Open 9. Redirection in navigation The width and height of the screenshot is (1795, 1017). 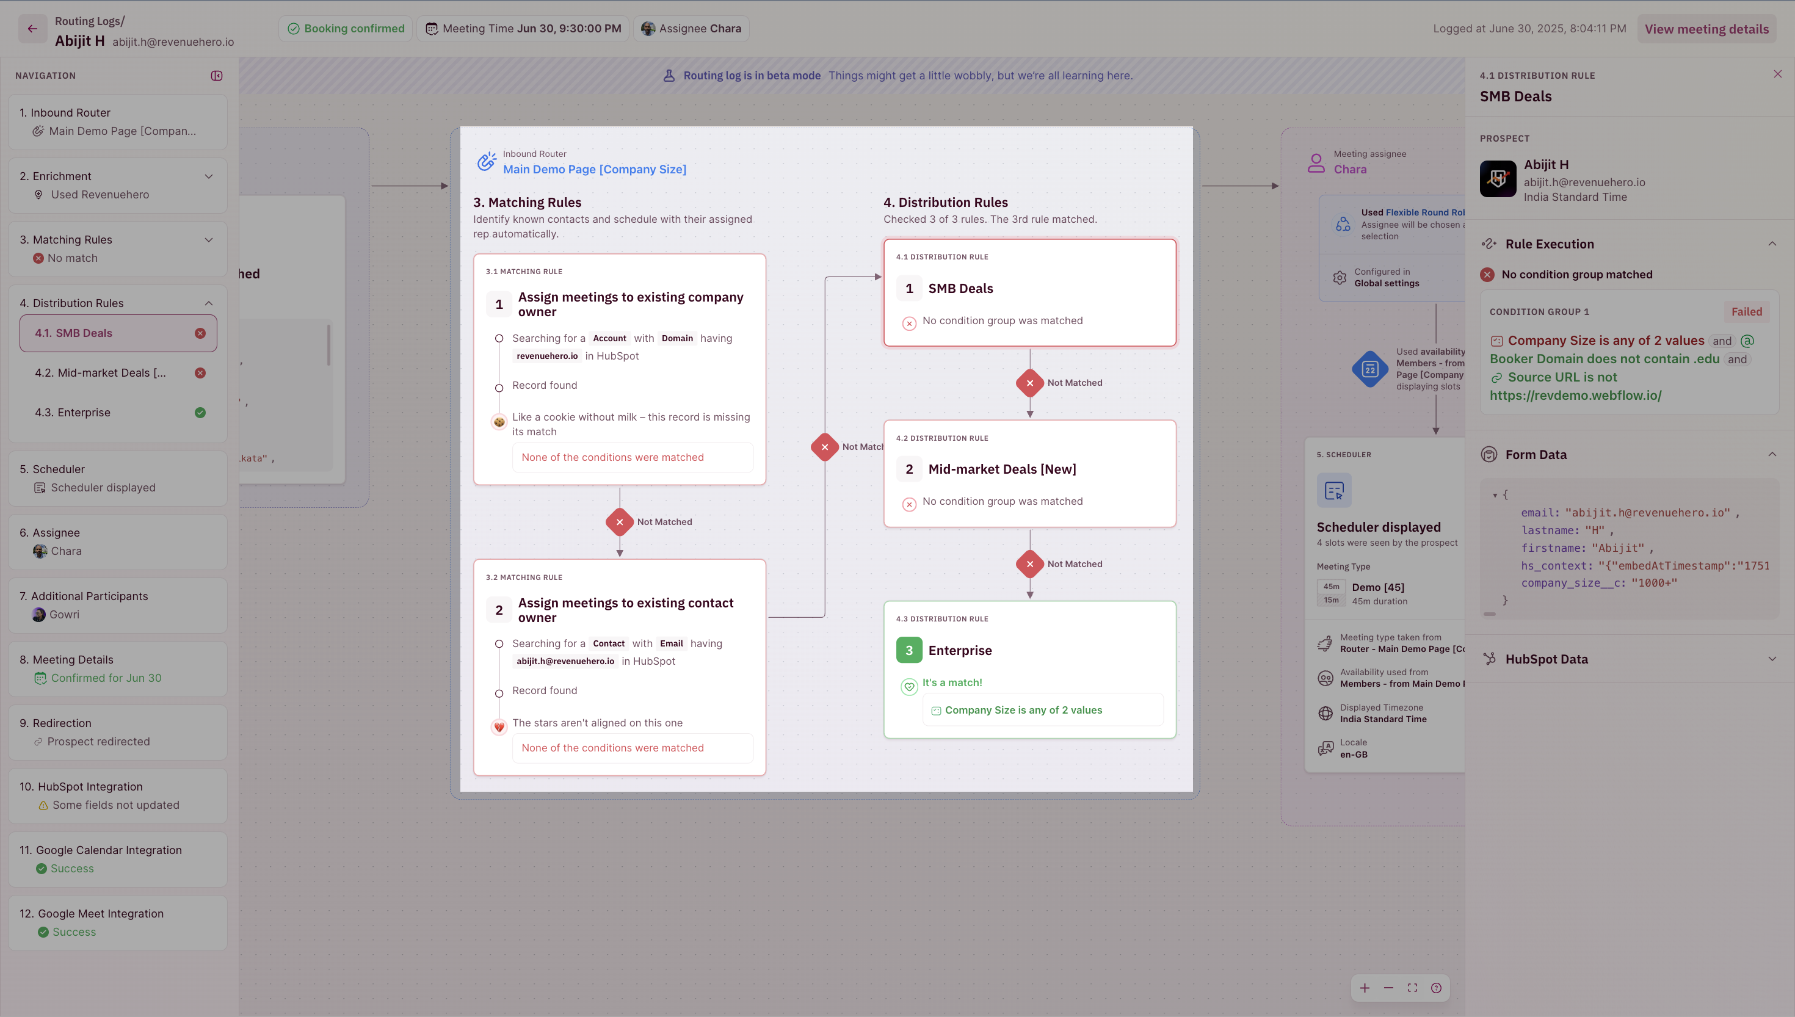(117, 733)
